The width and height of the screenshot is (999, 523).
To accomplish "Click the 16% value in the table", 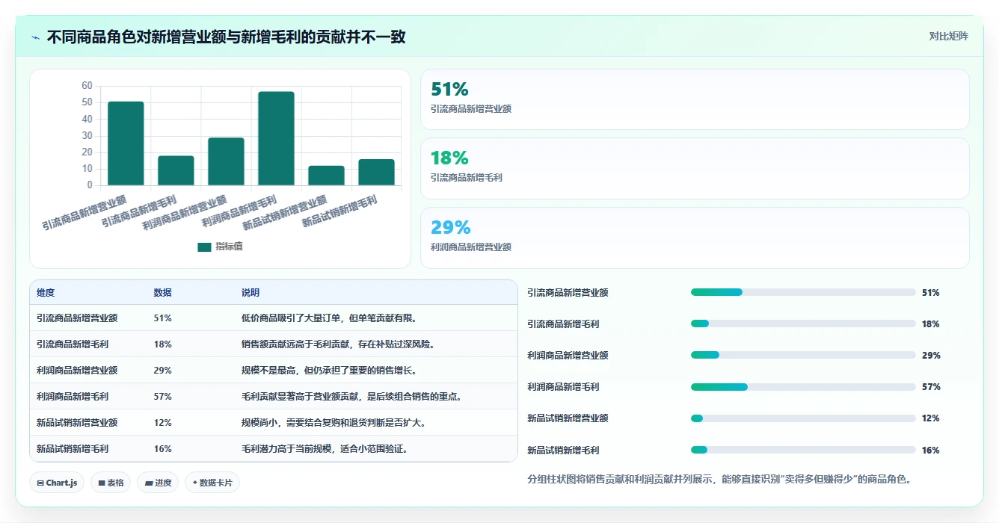I will click(162, 449).
